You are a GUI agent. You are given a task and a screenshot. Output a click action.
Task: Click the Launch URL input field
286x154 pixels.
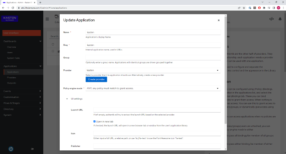(x=157, y=110)
